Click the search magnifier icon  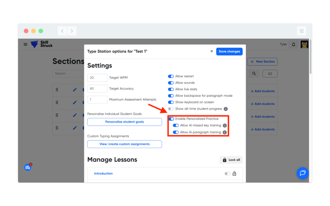point(254,74)
